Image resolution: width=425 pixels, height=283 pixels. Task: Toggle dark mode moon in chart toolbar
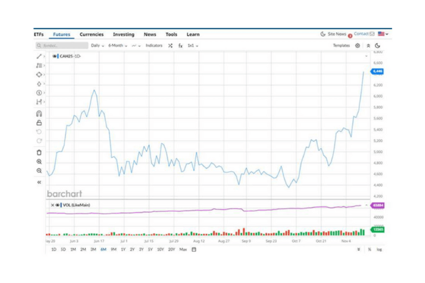point(377,46)
